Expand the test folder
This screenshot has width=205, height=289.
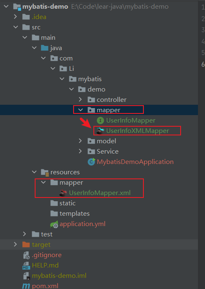point(25,234)
